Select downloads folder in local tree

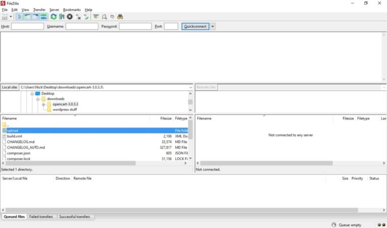point(56,99)
